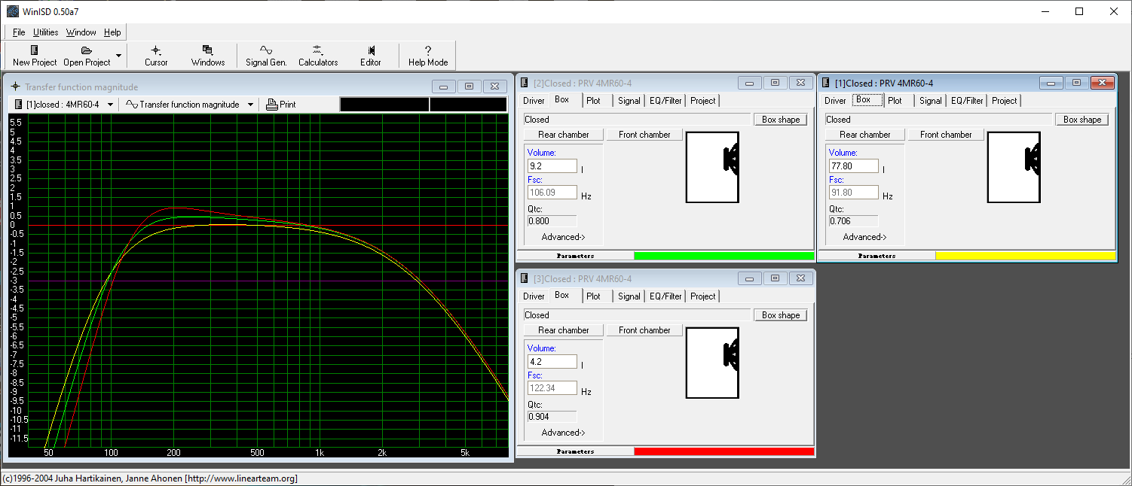The height and width of the screenshot is (486, 1132).
Task: Select Front chamber in project [2] window
Action: (644, 135)
